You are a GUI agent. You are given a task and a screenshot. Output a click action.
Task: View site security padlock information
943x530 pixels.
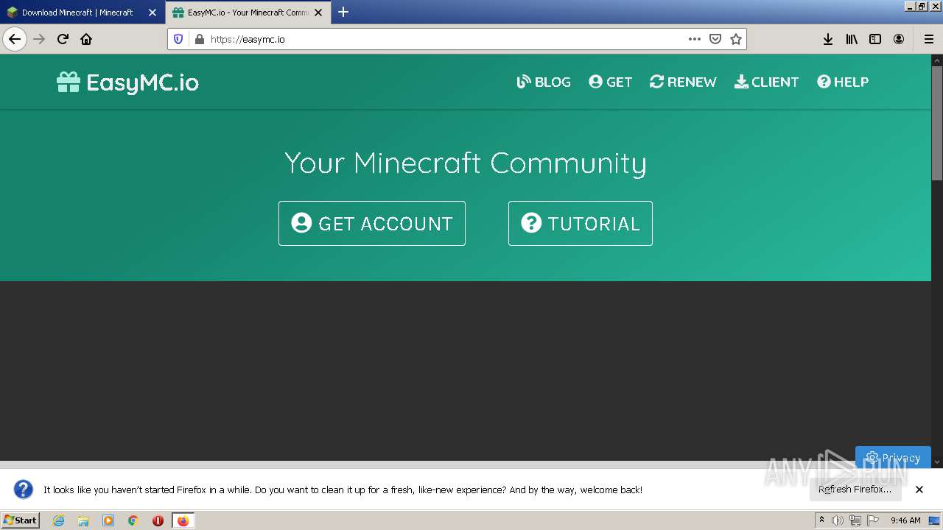pos(199,39)
